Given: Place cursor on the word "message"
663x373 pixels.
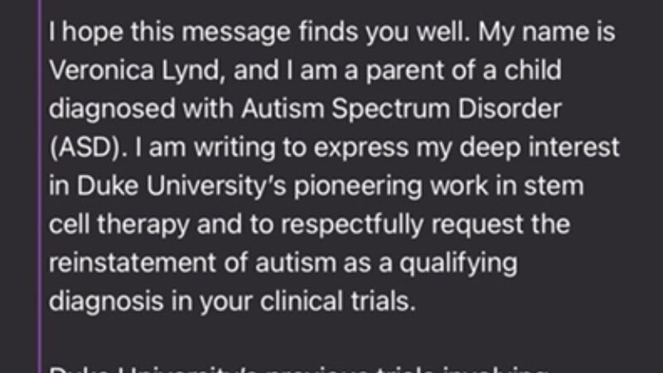Looking at the screenshot, I should 236,33.
